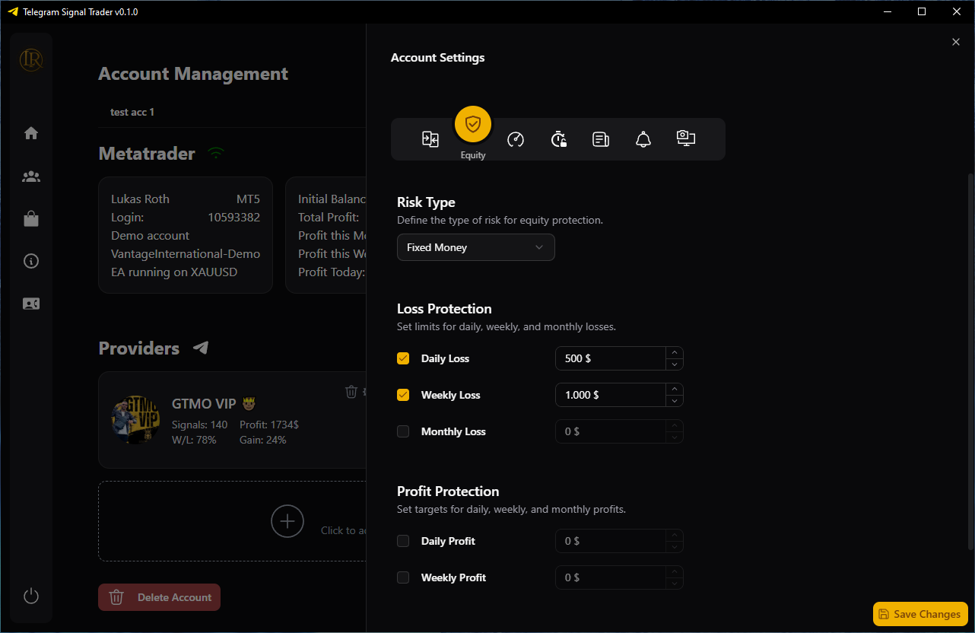Click the plus circle to add provider
975x633 pixels.
tap(287, 521)
